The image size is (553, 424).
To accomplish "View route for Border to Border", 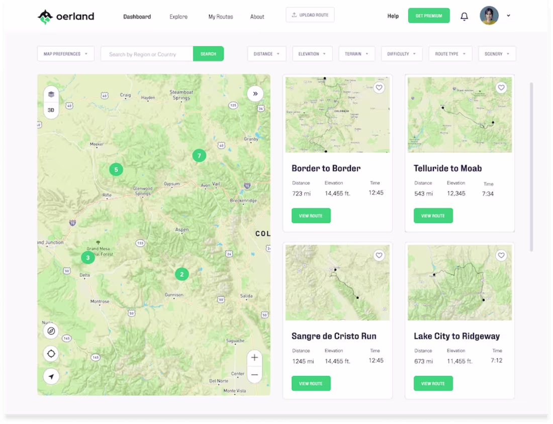I will [311, 216].
